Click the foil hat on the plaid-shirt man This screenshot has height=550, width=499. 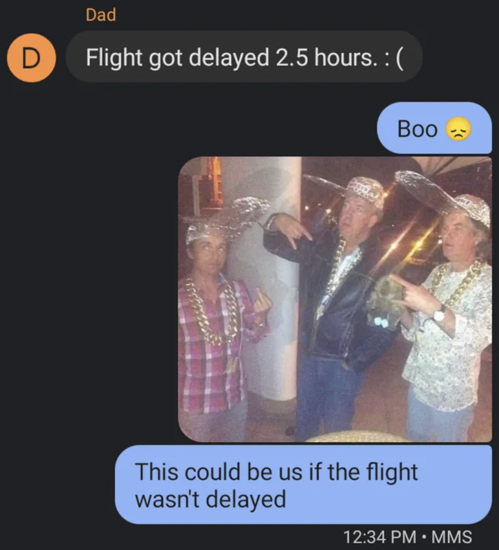[228, 217]
